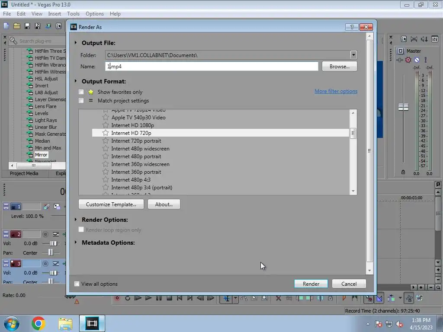Open the Insert menu
This screenshot has width=443, height=332.
coord(55,13)
